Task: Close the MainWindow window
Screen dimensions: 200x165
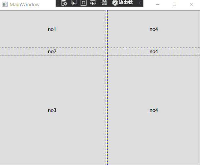Action: coord(191,4)
